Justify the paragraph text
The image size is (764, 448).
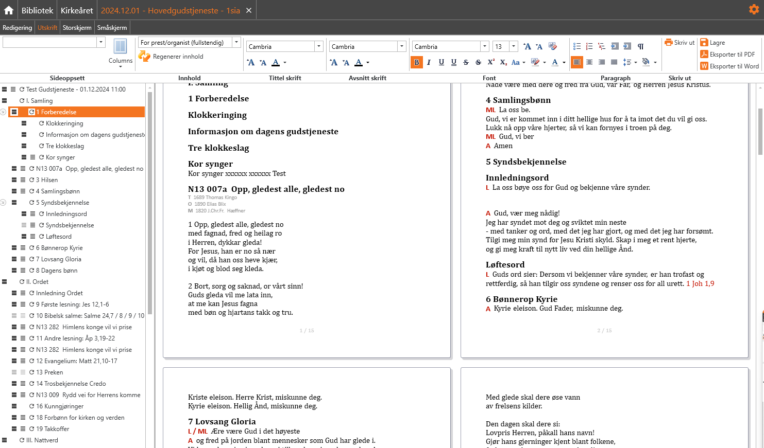[x=614, y=62]
